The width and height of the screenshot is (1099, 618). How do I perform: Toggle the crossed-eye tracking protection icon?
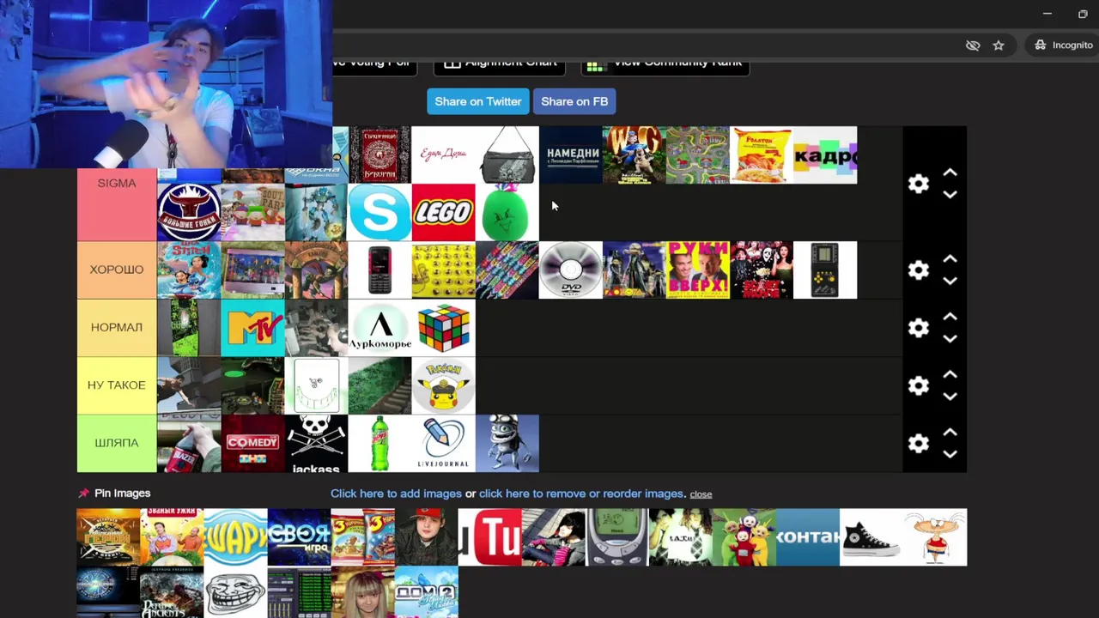973,45
